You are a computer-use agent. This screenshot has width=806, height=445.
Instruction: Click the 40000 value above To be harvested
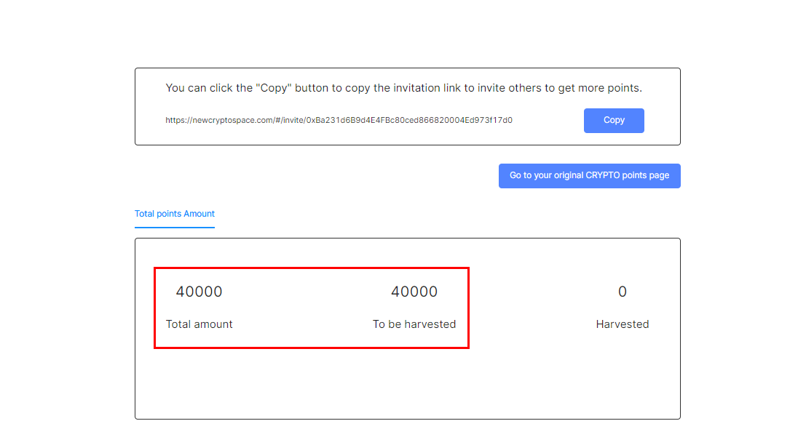point(414,292)
